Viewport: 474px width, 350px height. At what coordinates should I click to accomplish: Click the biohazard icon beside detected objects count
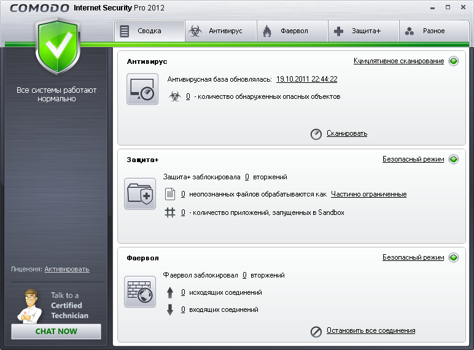pos(175,97)
